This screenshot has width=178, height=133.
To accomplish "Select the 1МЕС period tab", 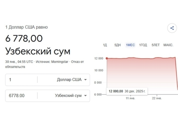I will [x=130, y=45].
